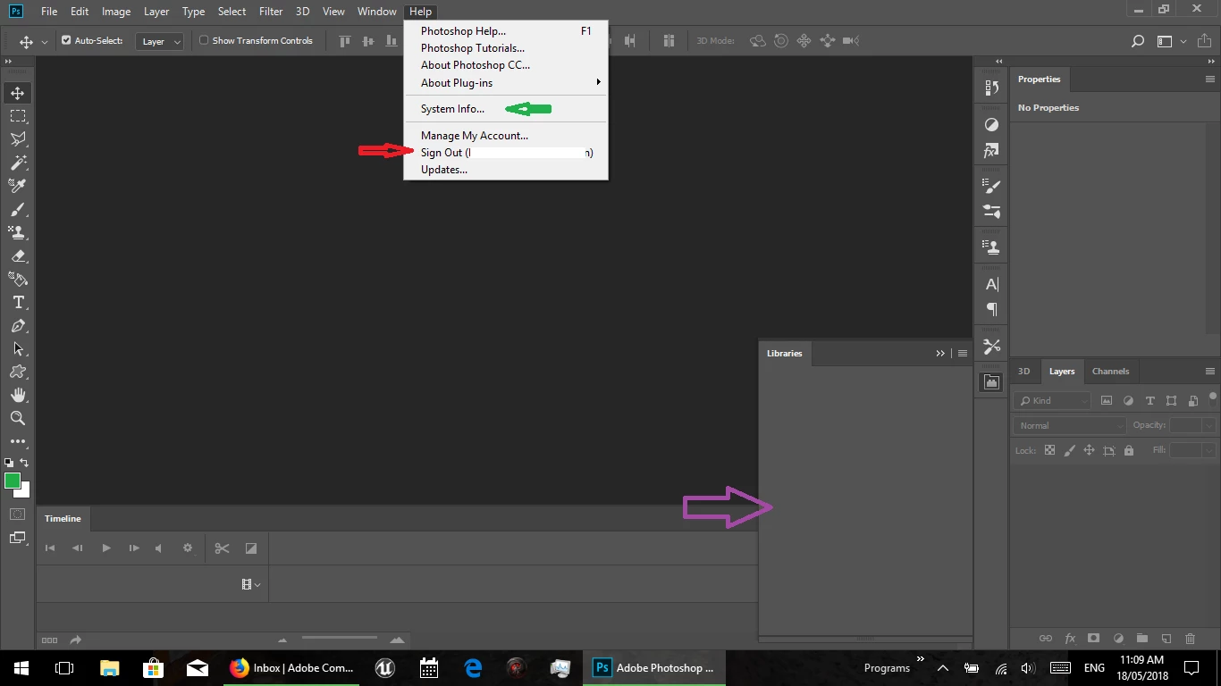Viewport: 1221px width, 686px height.
Task: Click the Share icon in options bar
Action: [x=1202, y=41]
